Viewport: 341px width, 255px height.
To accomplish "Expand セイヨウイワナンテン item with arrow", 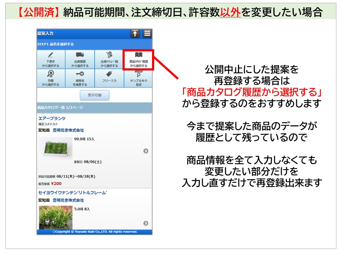I will pos(146,223).
